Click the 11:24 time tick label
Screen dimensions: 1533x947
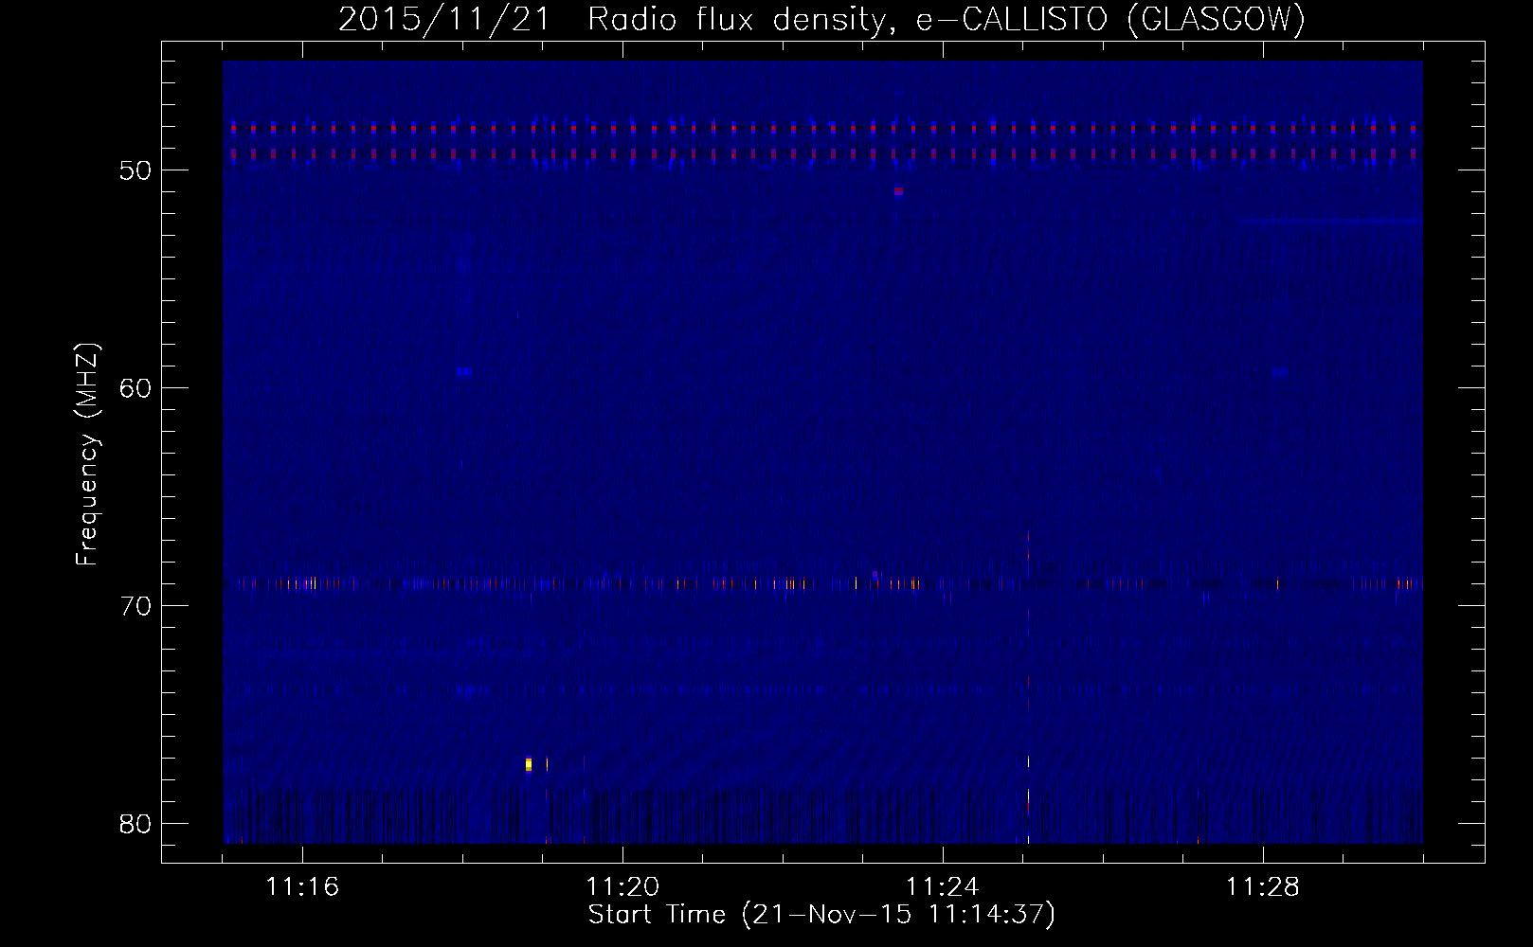click(x=943, y=887)
